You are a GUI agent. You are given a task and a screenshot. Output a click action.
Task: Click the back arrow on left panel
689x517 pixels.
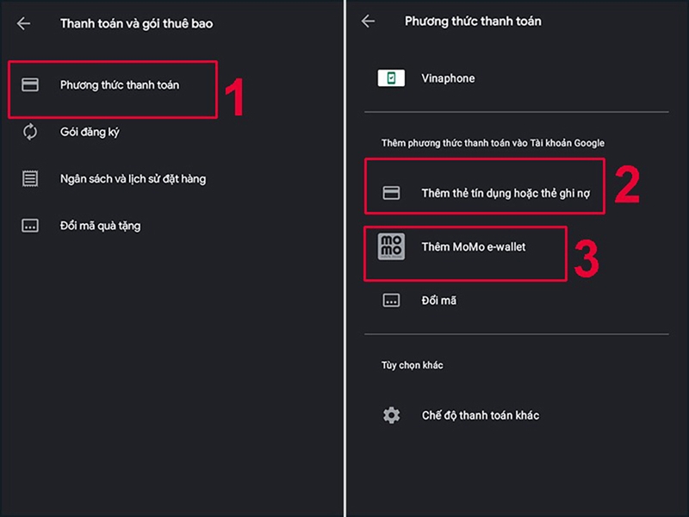pyautogui.click(x=22, y=23)
